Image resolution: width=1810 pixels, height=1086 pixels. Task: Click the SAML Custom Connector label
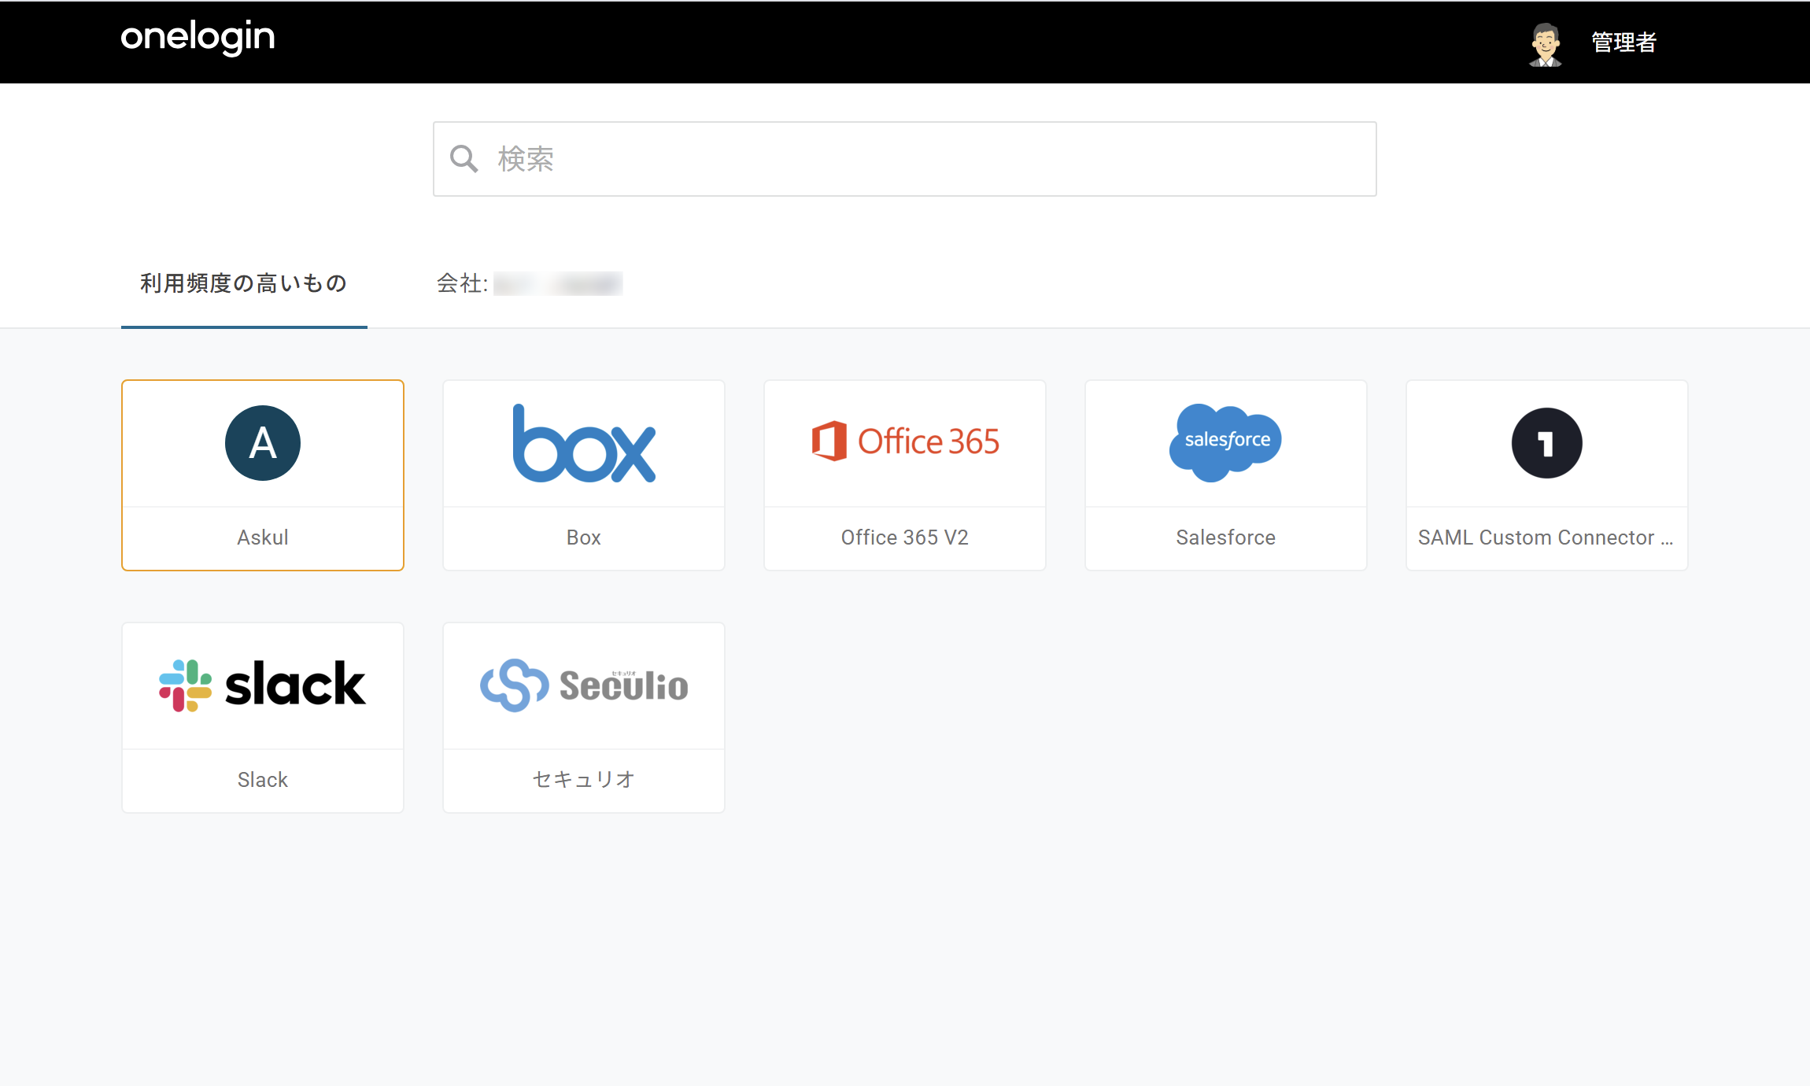[1546, 537]
